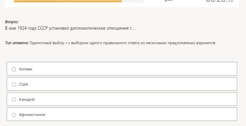
Task: Select the Китаем radio button
Action: [x=14, y=69]
